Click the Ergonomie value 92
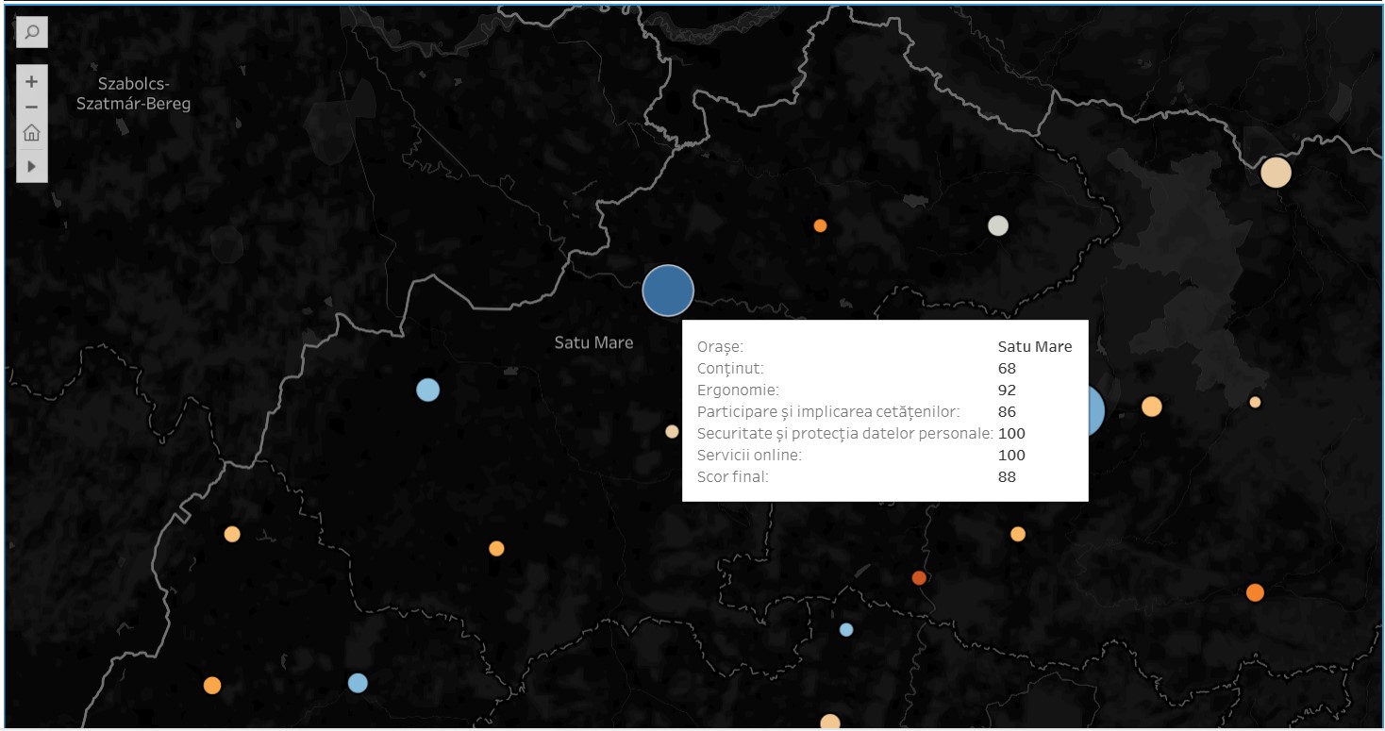 pos(1007,390)
